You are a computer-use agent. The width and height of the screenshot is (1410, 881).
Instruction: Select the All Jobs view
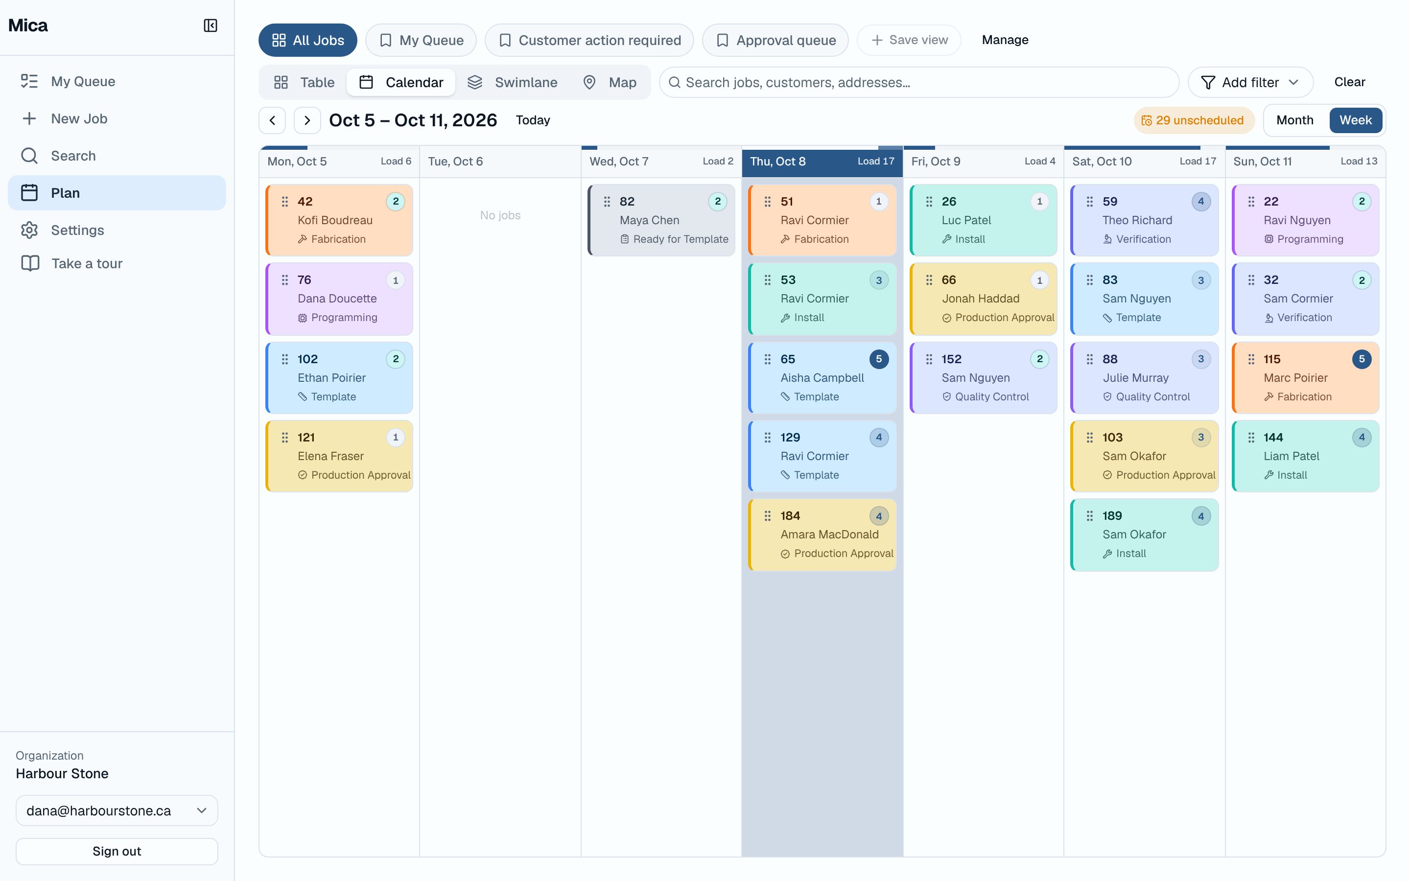click(x=307, y=40)
